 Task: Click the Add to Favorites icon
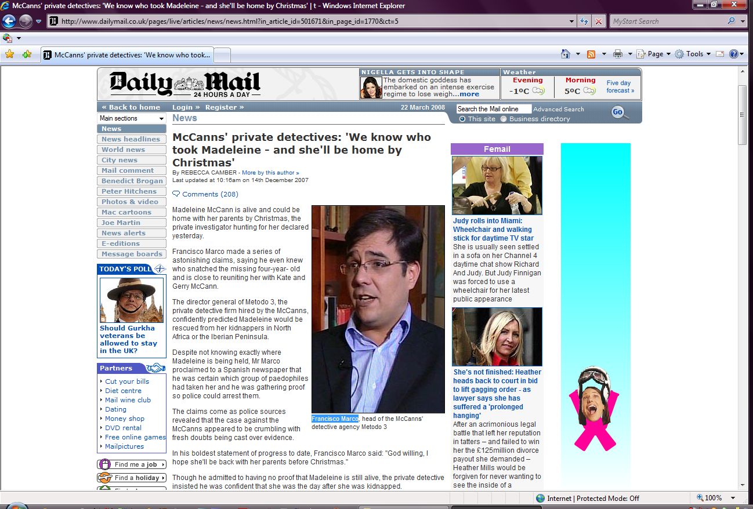coord(27,54)
